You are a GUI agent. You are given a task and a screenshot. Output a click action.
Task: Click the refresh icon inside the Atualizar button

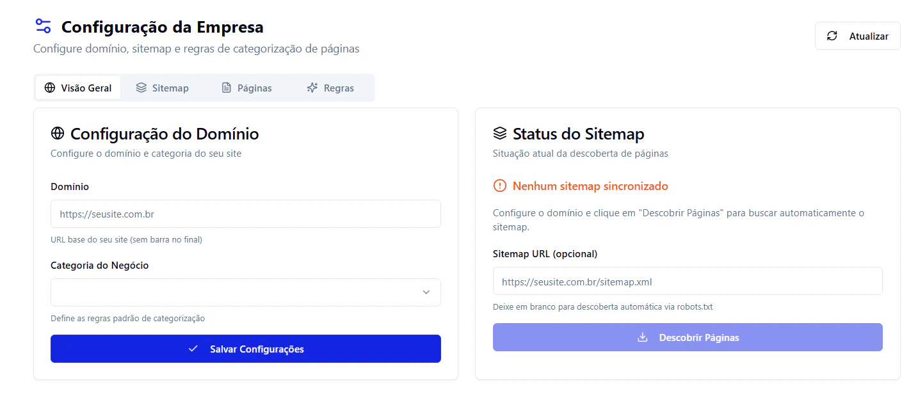(x=832, y=36)
